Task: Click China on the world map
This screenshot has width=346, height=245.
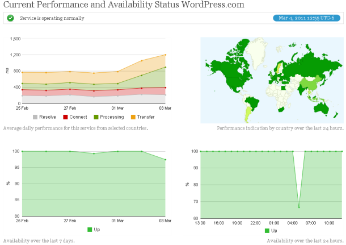Action: click(310, 84)
